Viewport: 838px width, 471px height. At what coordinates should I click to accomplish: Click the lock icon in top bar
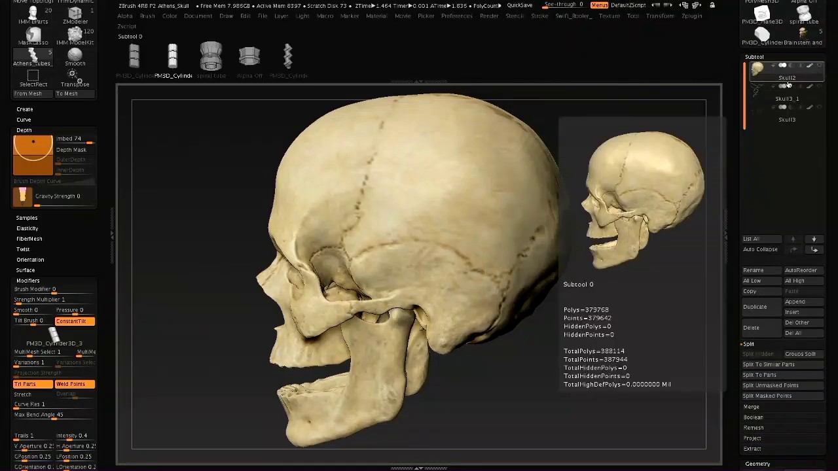(712, 5)
